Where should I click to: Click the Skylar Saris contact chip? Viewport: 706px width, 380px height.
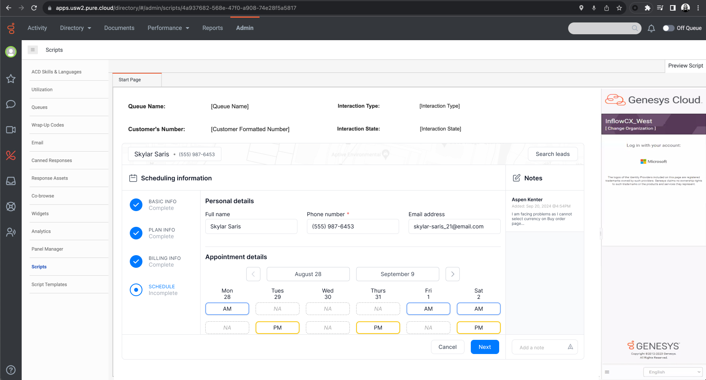175,154
